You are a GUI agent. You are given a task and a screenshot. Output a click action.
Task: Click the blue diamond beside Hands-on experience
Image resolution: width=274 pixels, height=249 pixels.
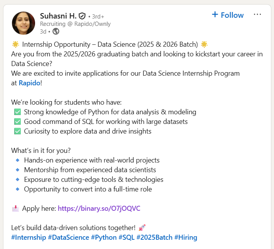17,160
